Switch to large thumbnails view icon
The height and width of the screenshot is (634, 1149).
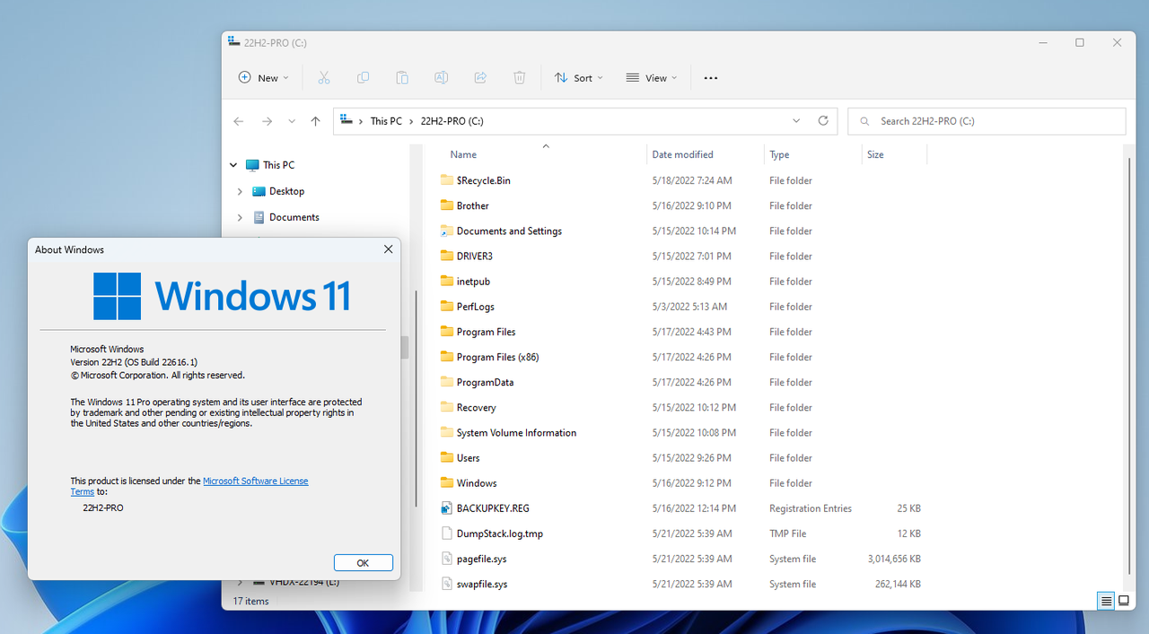pos(1123,601)
